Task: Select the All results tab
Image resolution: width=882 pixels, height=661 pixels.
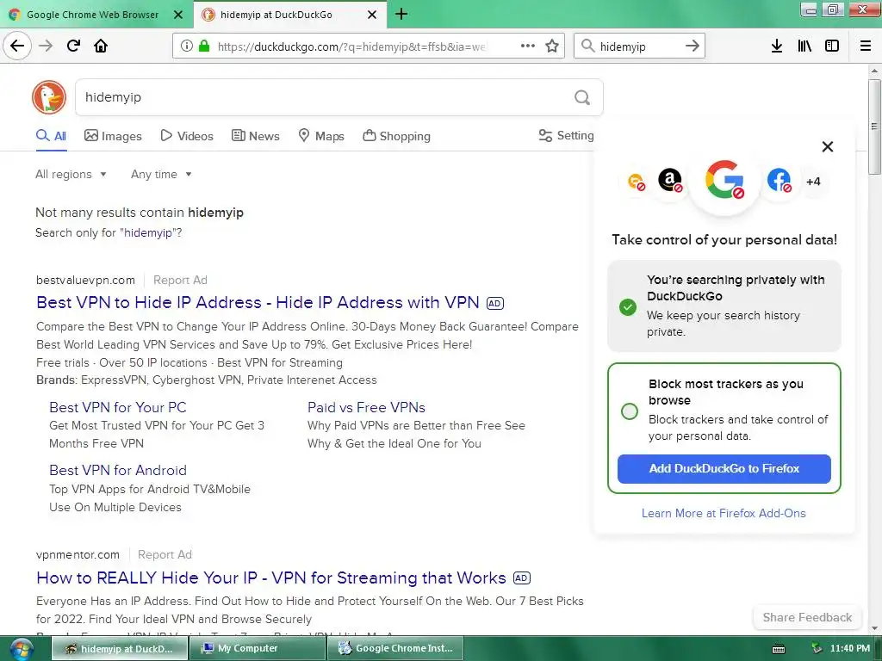Action: pos(51,136)
